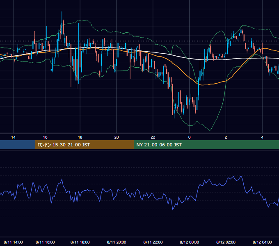Click the 18 hour label on price chart axis
The width and height of the screenshot is (279, 246).
80,137
